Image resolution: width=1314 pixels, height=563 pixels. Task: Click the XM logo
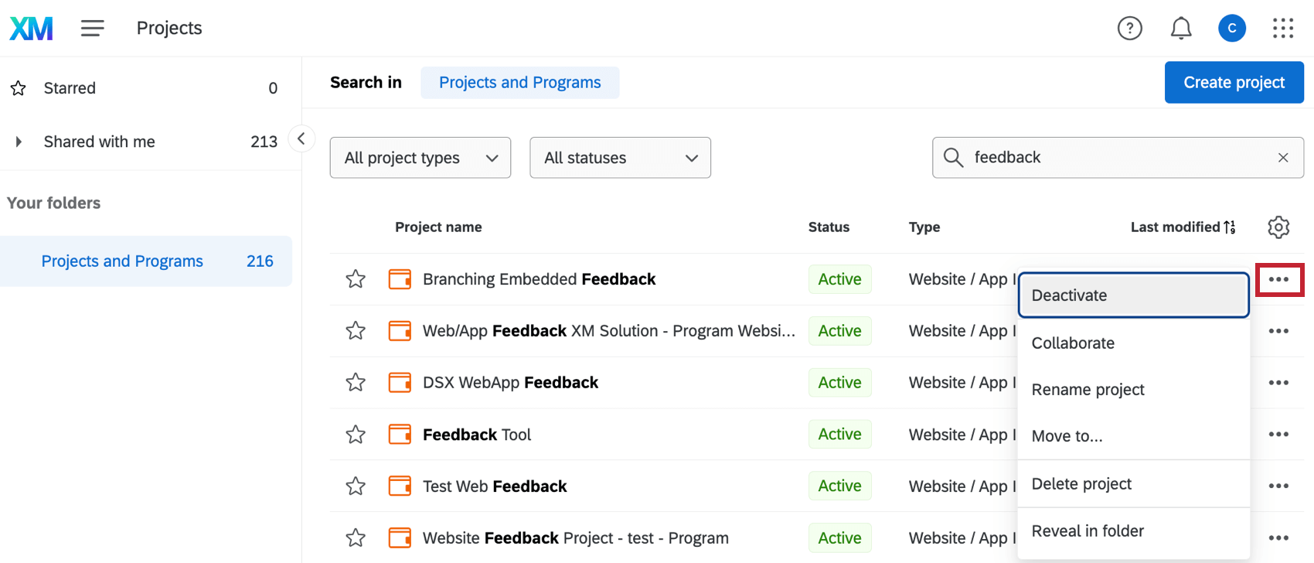tap(31, 29)
